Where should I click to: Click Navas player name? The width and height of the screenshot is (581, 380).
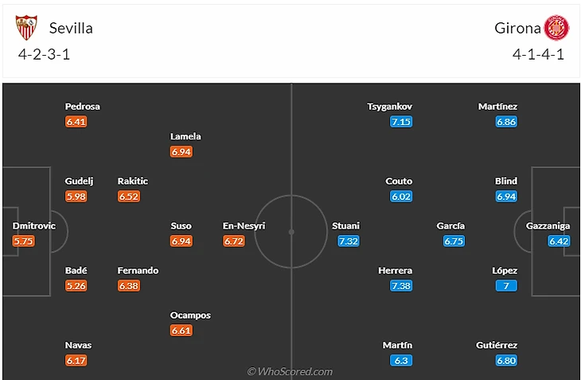[78, 345]
